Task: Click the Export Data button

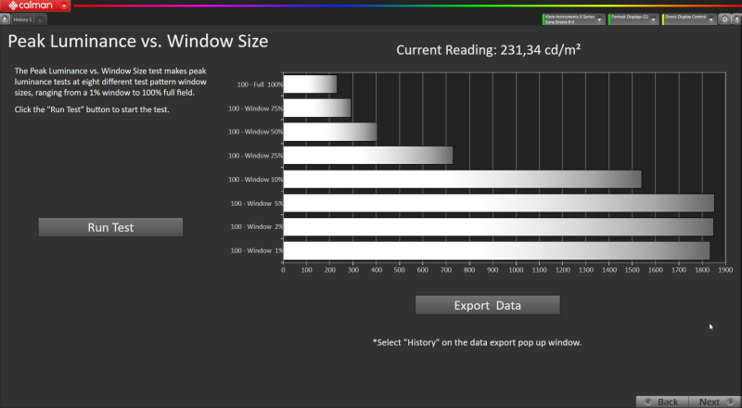Action: [488, 305]
